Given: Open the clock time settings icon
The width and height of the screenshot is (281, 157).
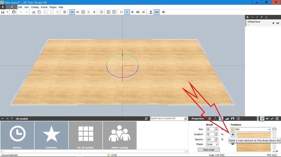Looking at the screenshot, I should coord(101,12).
